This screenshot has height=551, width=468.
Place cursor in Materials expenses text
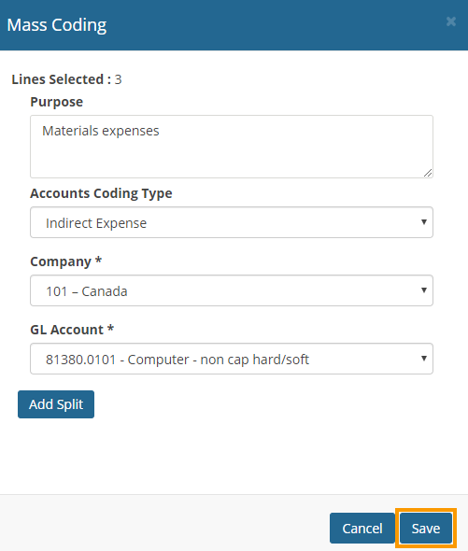[101, 131]
